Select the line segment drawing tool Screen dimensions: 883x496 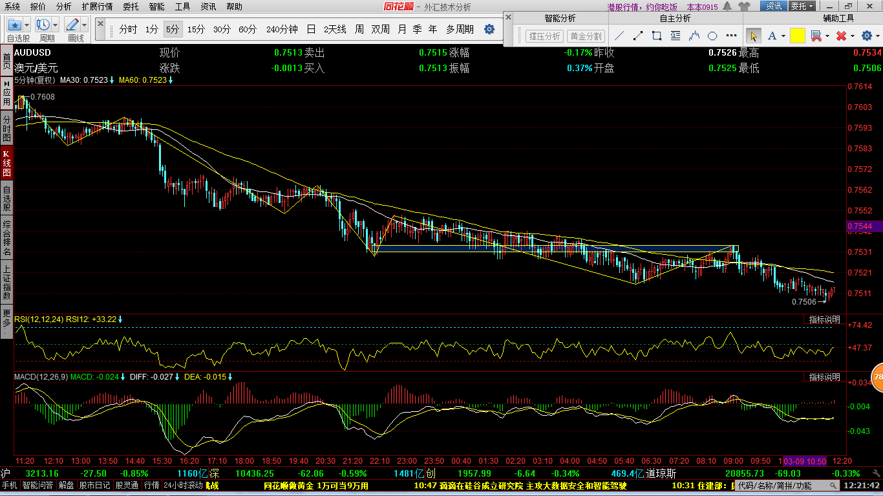tap(638, 36)
